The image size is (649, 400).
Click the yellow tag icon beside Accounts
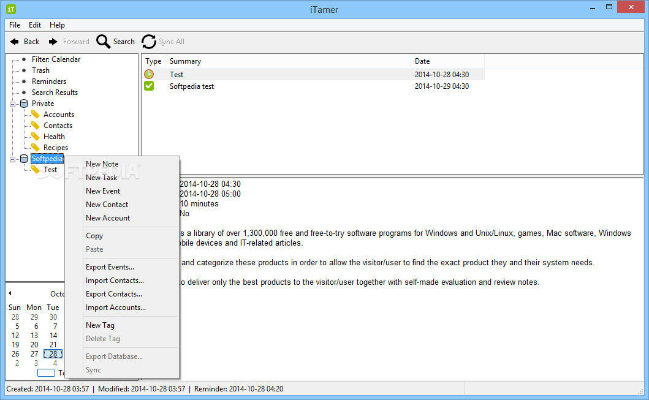(36, 115)
